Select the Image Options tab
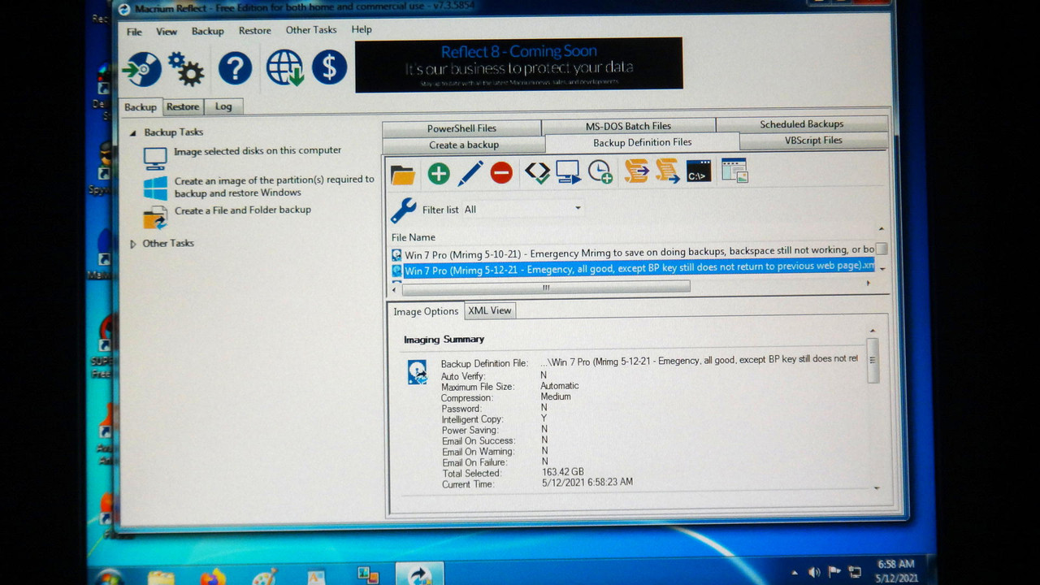The image size is (1040, 585). tap(426, 311)
